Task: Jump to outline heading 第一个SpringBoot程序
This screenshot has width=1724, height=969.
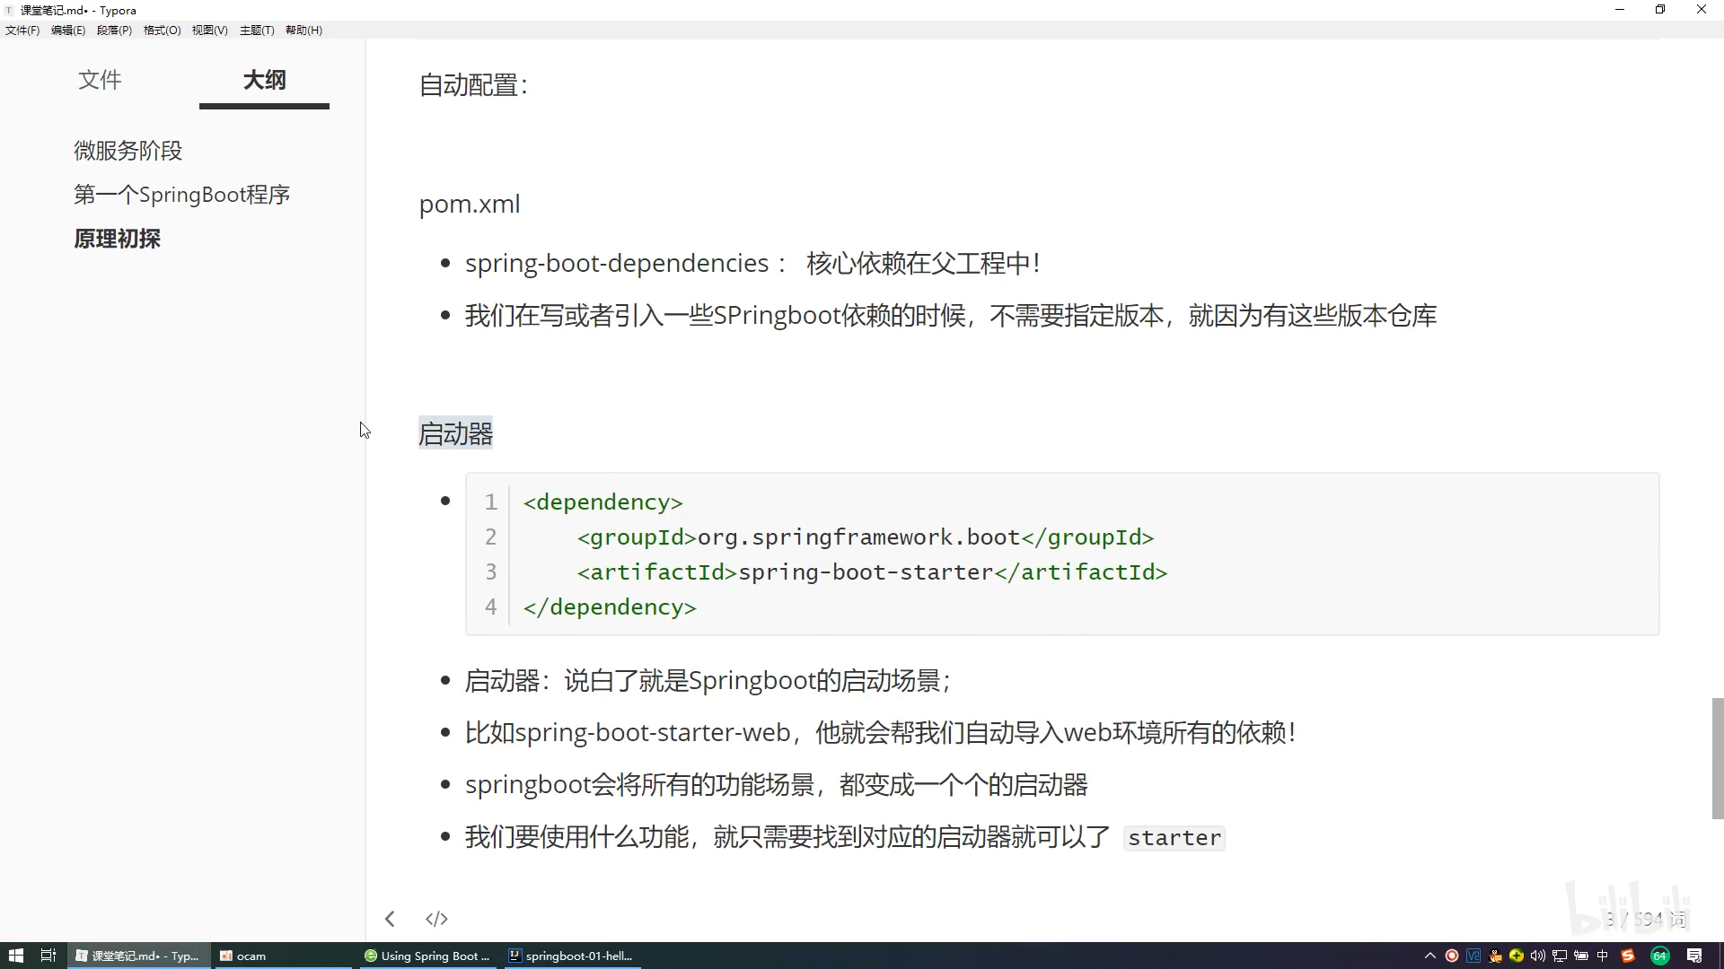Action: pos(181,195)
